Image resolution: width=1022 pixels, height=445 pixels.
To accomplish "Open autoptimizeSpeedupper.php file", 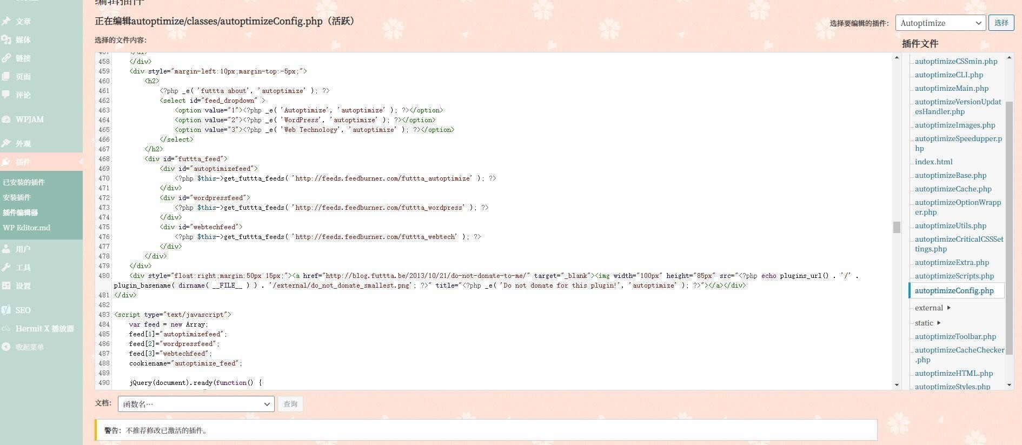I will [958, 143].
